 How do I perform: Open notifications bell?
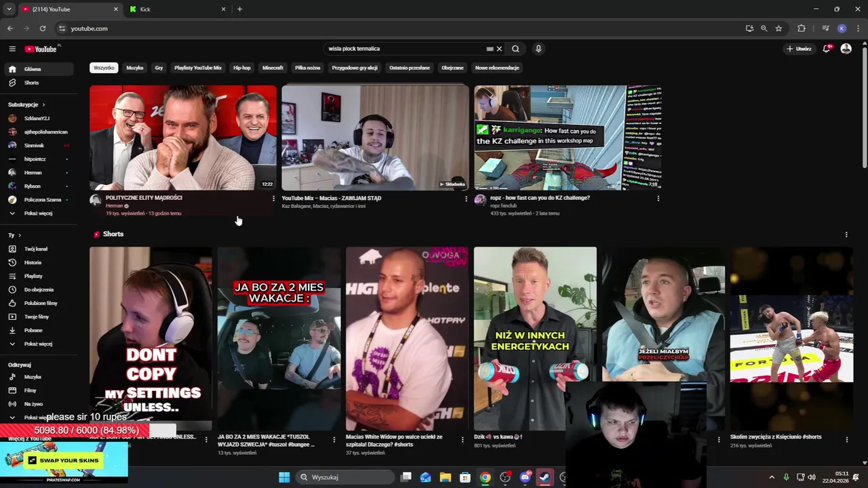click(827, 49)
